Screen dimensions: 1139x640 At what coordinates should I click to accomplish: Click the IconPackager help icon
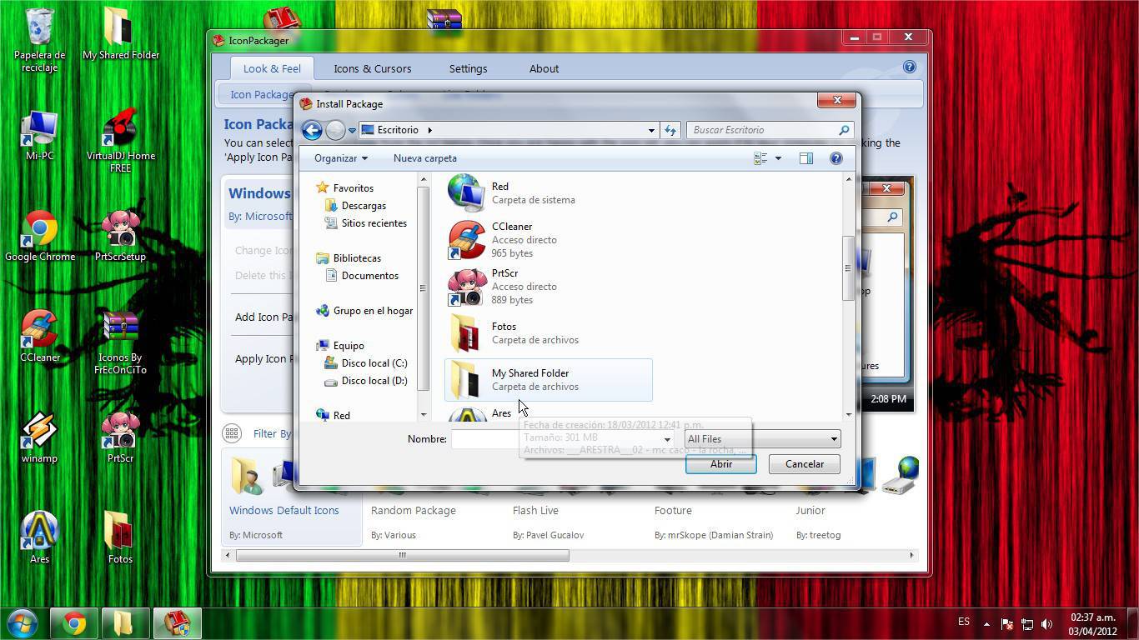[x=909, y=67]
